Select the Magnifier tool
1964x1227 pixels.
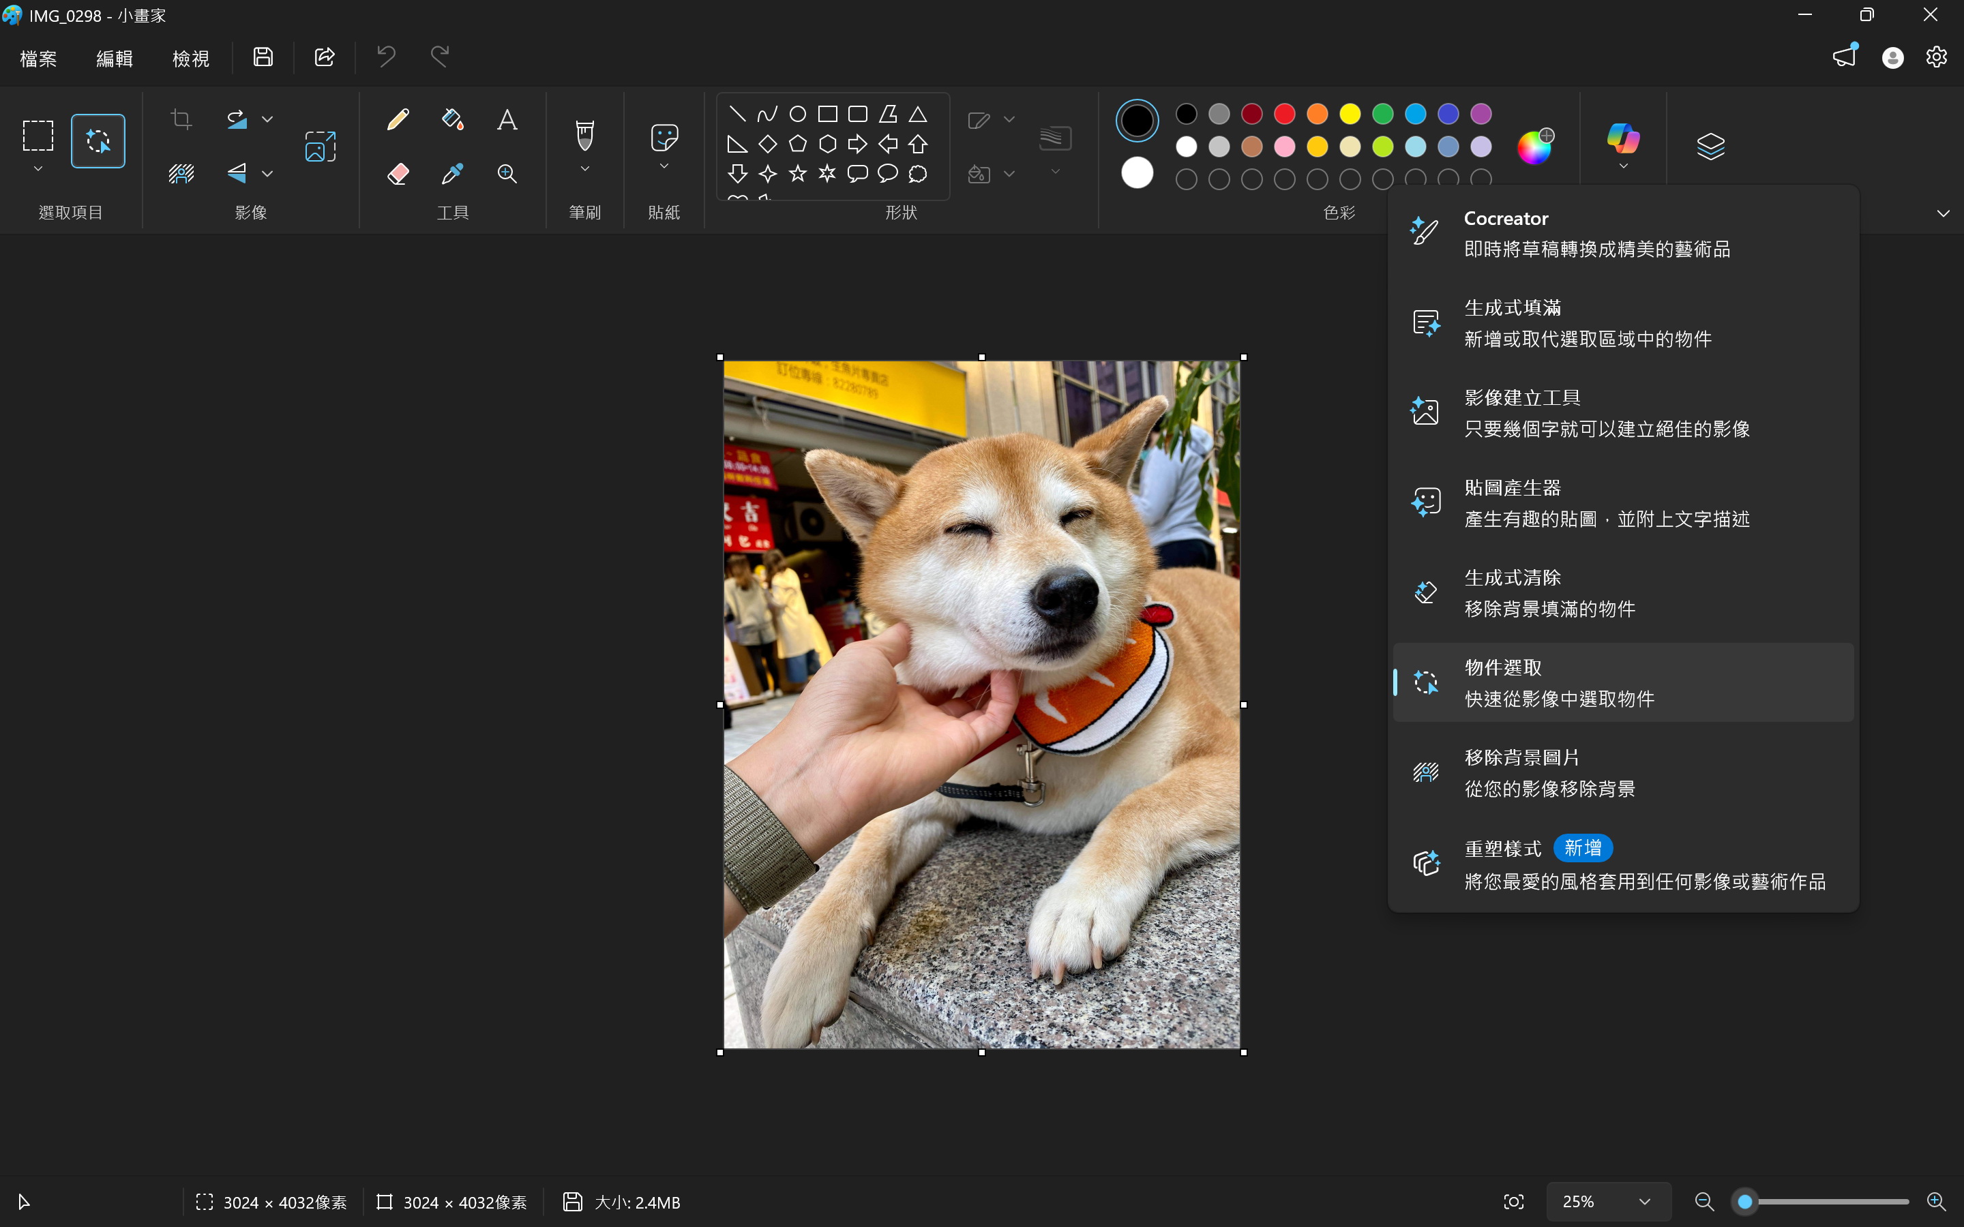coord(507,174)
